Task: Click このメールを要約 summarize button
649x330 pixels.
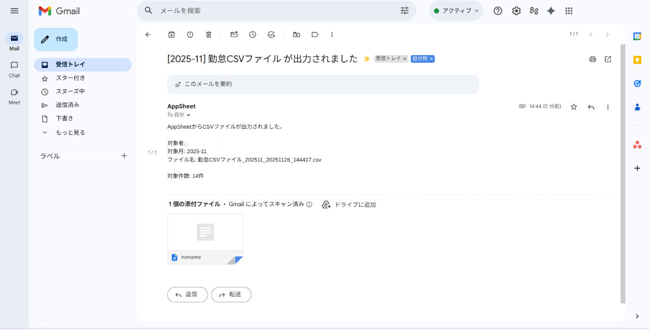Action: [323, 84]
